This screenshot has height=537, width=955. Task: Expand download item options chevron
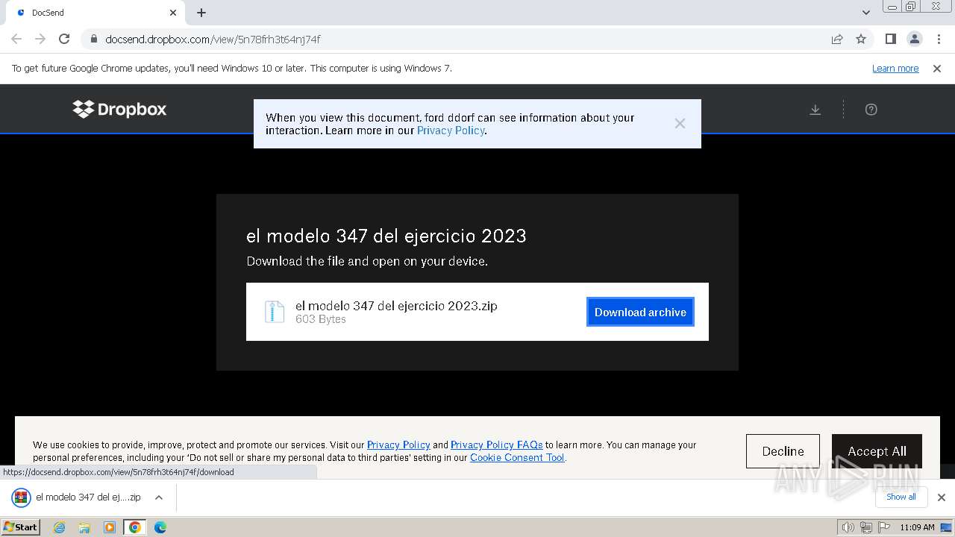point(159,497)
